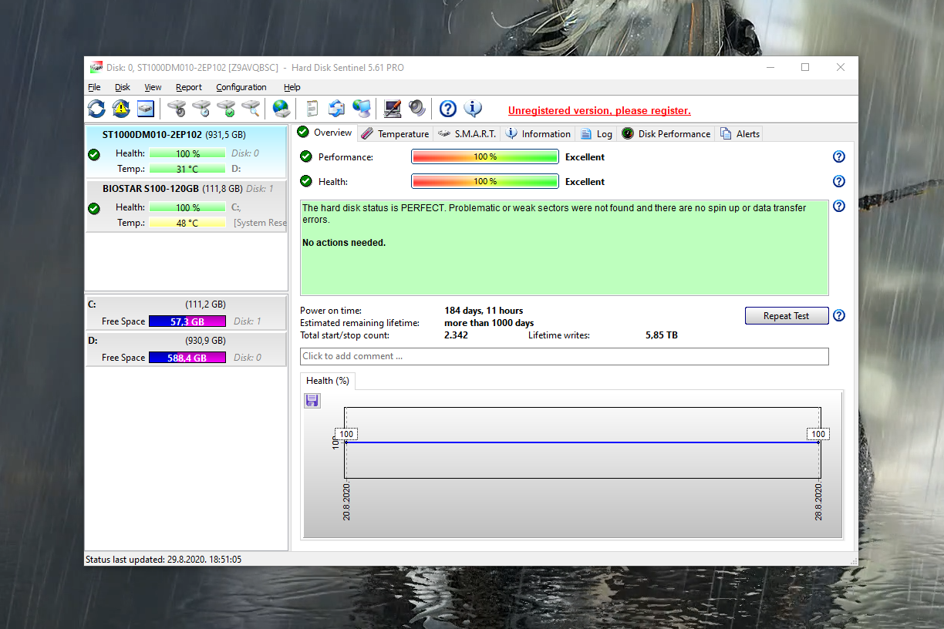Click the envelope with arrows toolbar icon
Viewport: 944px width, 629px height.
(337, 109)
